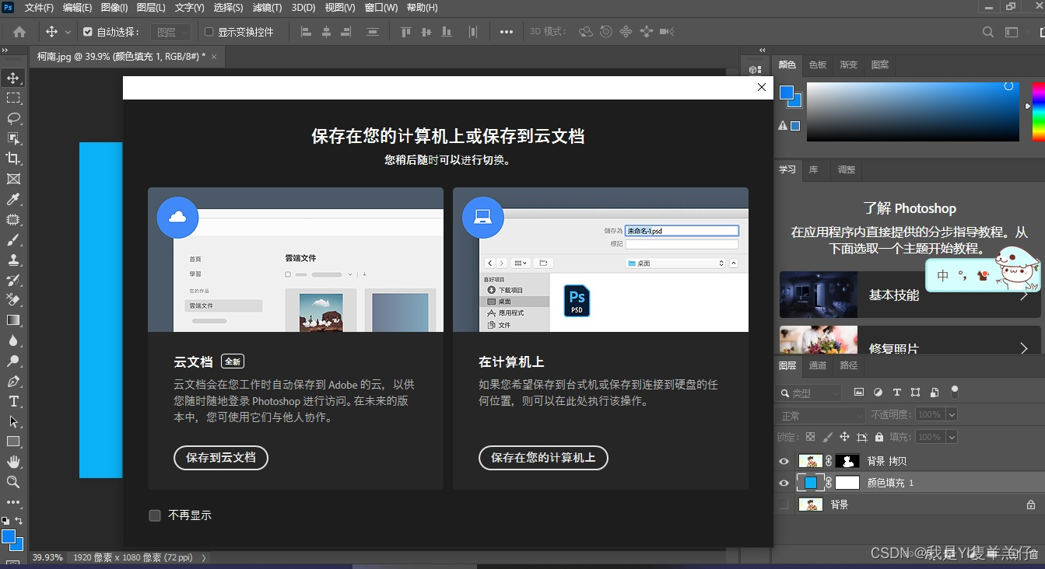Expand the 基本技能 tutorial chevron

[x=1024, y=295]
